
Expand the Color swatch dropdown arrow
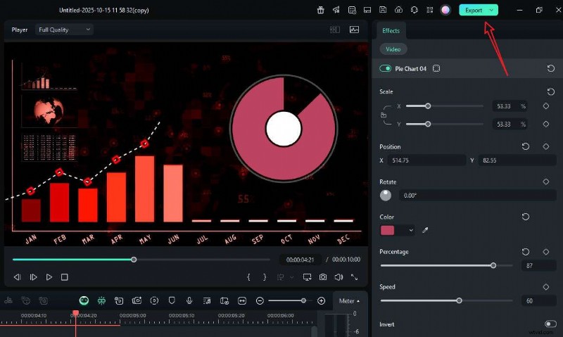[x=411, y=230]
